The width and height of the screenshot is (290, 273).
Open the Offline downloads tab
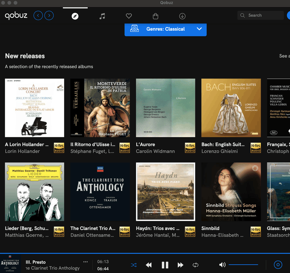(x=182, y=16)
